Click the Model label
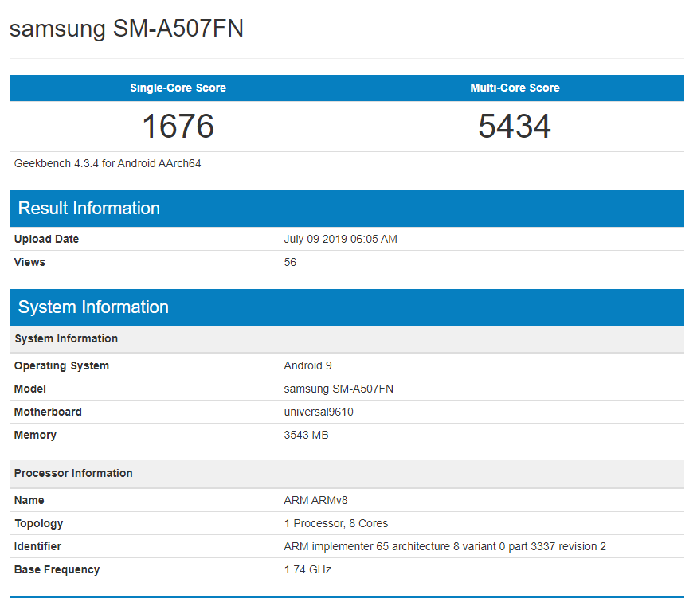Image resolution: width=693 pixels, height=598 pixels. [x=30, y=389]
